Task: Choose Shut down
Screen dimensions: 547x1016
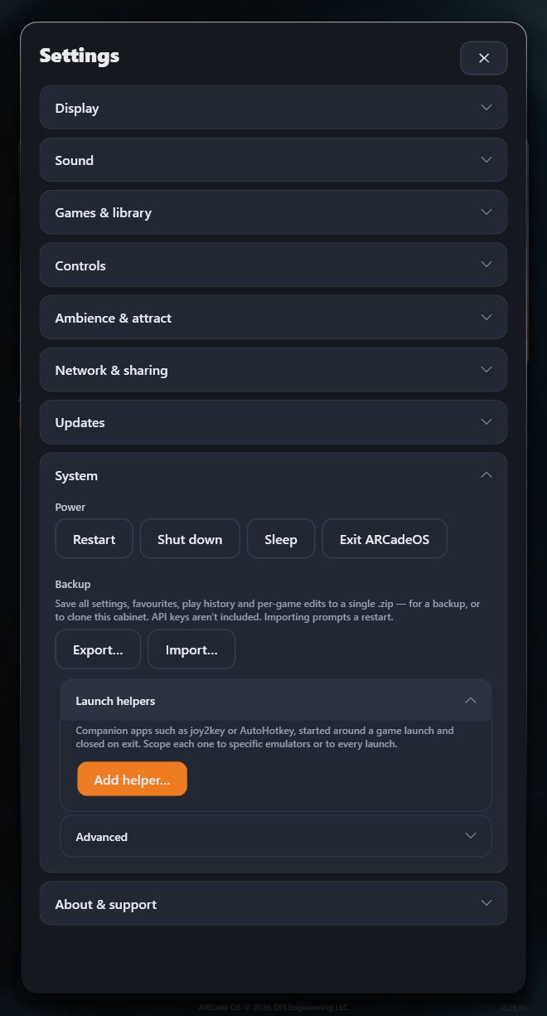Action: coord(190,539)
